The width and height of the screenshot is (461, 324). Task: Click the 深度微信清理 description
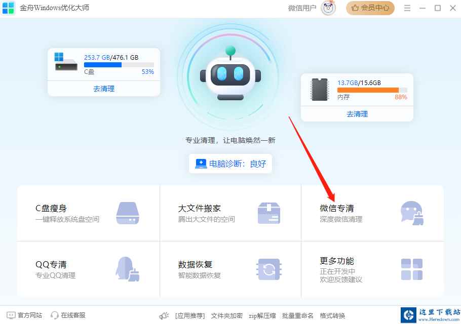tap(341, 219)
